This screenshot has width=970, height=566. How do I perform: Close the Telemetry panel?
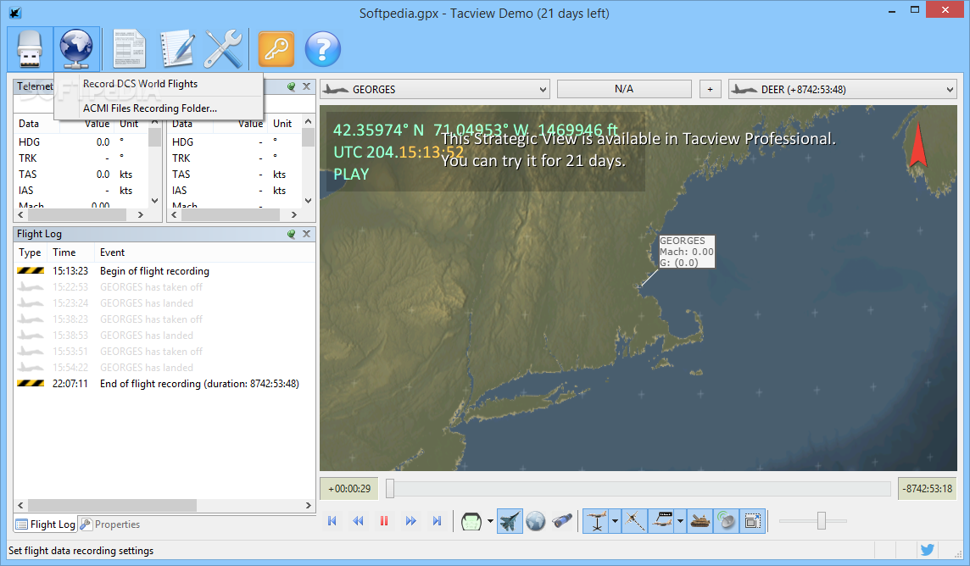click(x=306, y=86)
